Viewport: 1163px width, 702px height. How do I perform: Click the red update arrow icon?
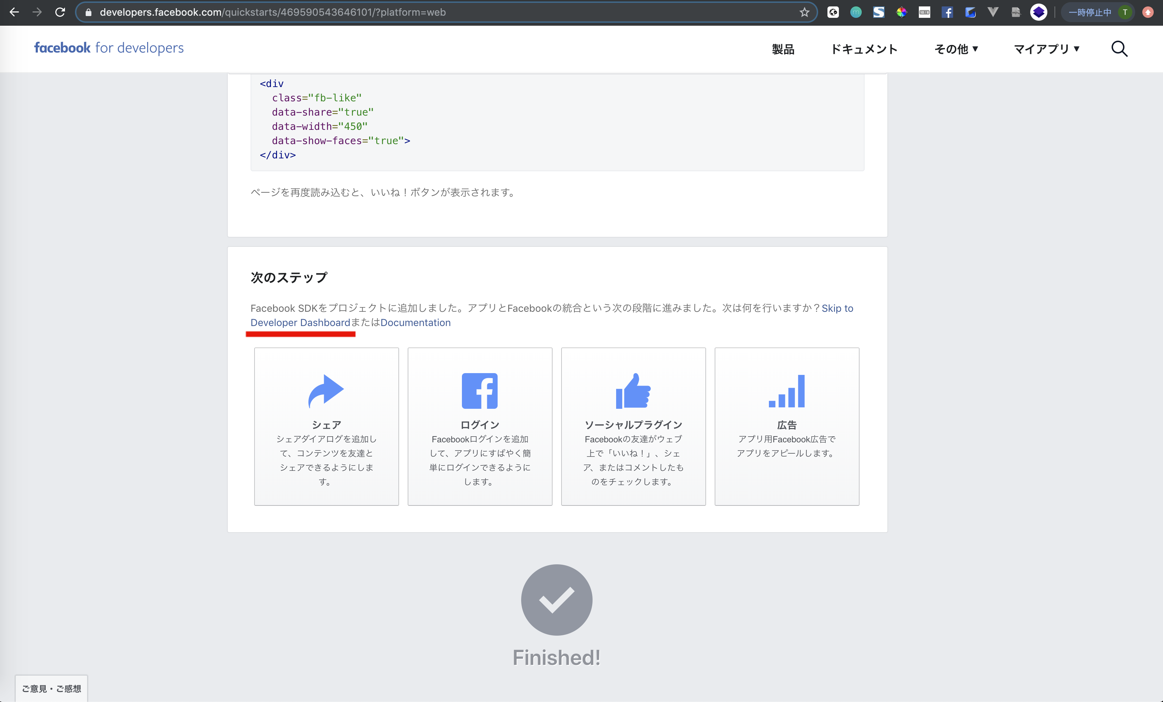pyautogui.click(x=1148, y=12)
